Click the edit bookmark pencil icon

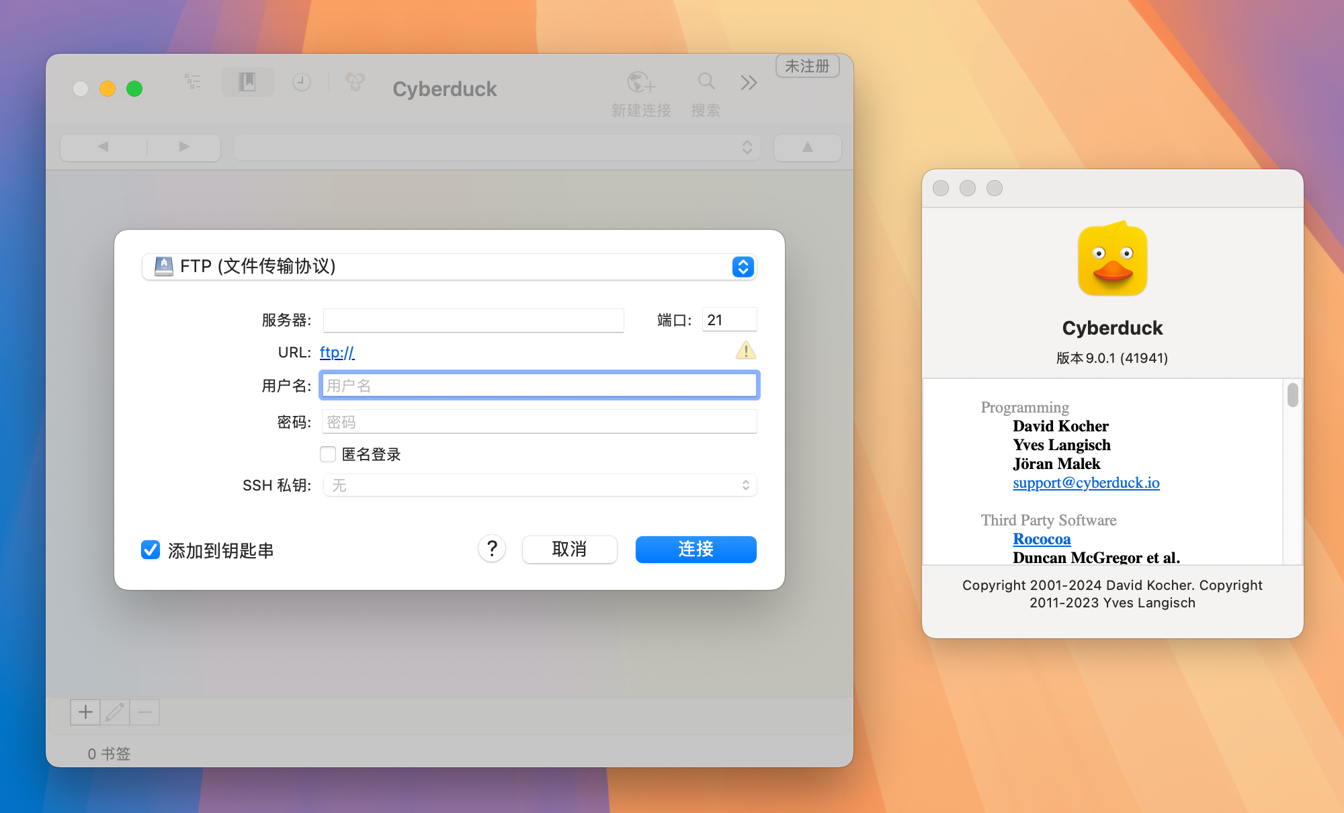click(115, 712)
